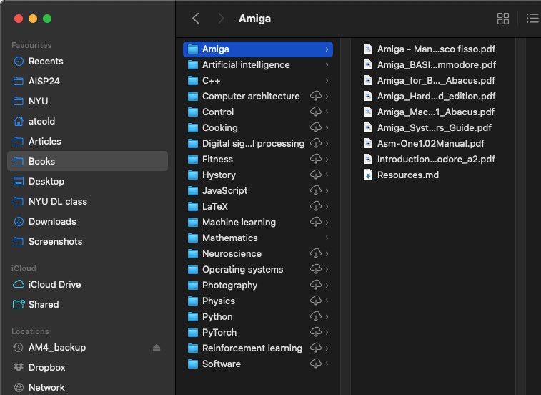Open Dropbox in Locations
Screen dimensions: 541x395
pyautogui.click(x=87, y=367)
